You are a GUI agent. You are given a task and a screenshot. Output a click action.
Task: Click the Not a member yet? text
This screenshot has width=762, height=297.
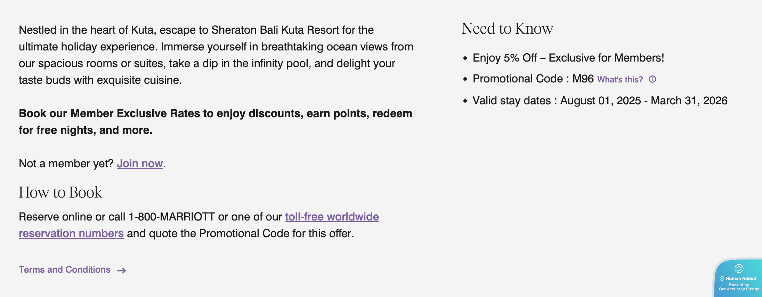coord(66,163)
